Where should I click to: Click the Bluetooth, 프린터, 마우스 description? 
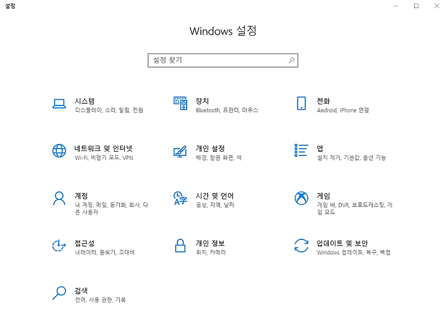tap(227, 110)
